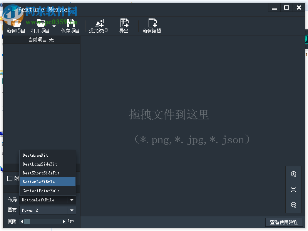Add textures using the 添加纹理 icon

coord(99,23)
